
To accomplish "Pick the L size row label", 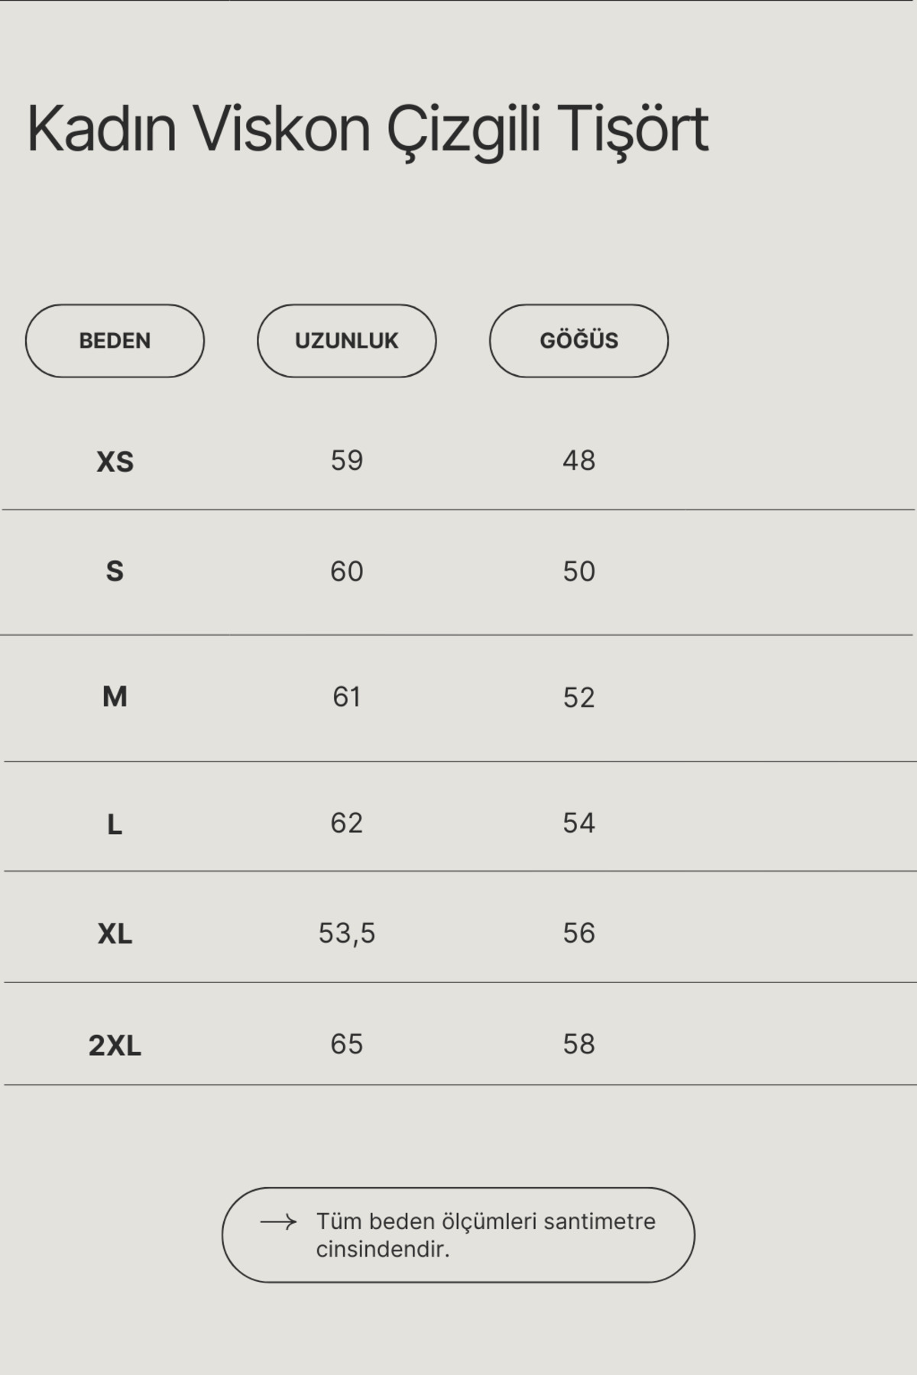I will (115, 824).
